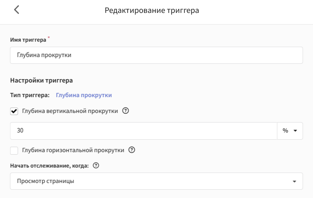Click the "Имя триггера" field label
Image resolution: width=313 pixels, height=198 pixels.
(28, 40)
